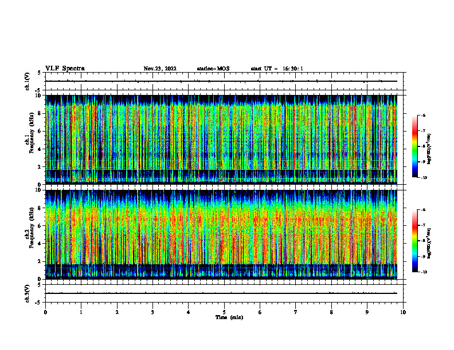The height and width of the screenshot is (350, 454).
Task: Select the date text 'Nov.23, 2022'
Action: 160,69
